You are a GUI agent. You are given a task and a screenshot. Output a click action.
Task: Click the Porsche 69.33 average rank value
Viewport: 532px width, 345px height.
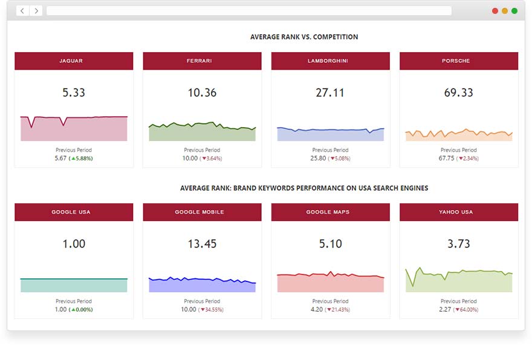coord(459,93)
